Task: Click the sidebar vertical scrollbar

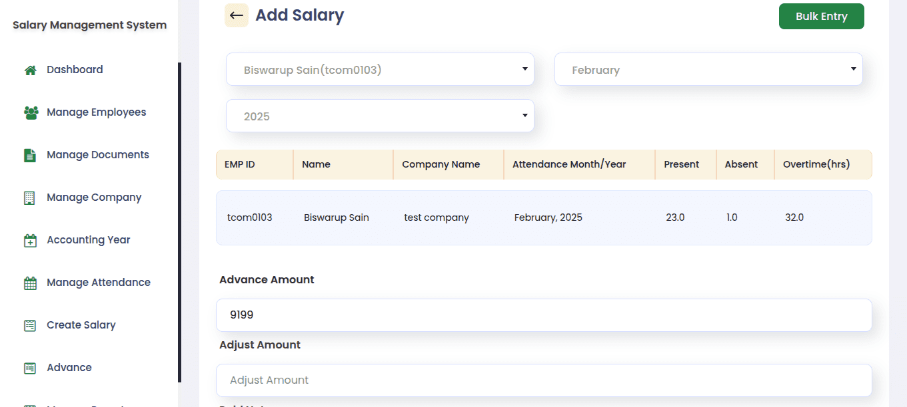Action: 179,222
